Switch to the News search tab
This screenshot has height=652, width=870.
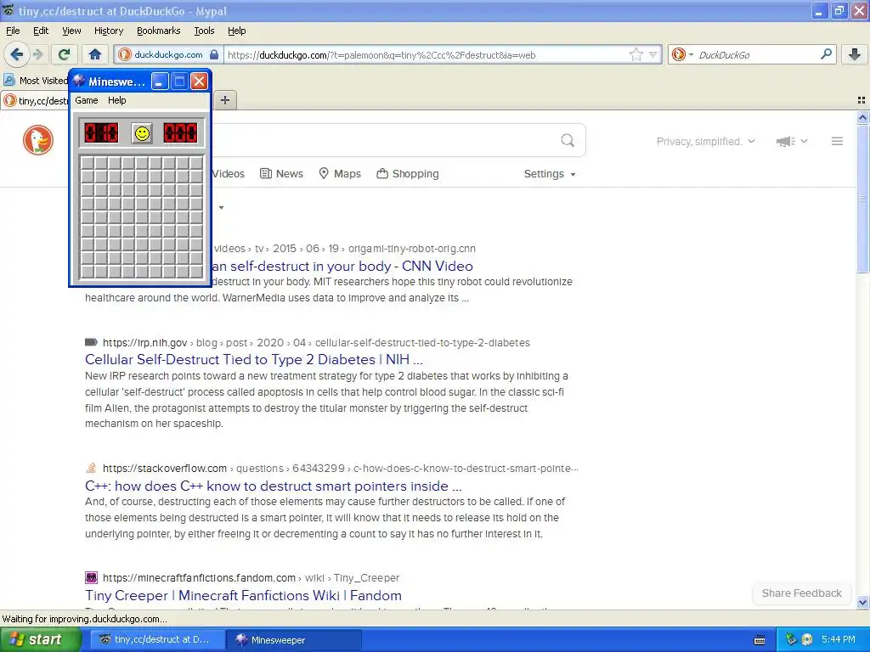pos(281,173)
